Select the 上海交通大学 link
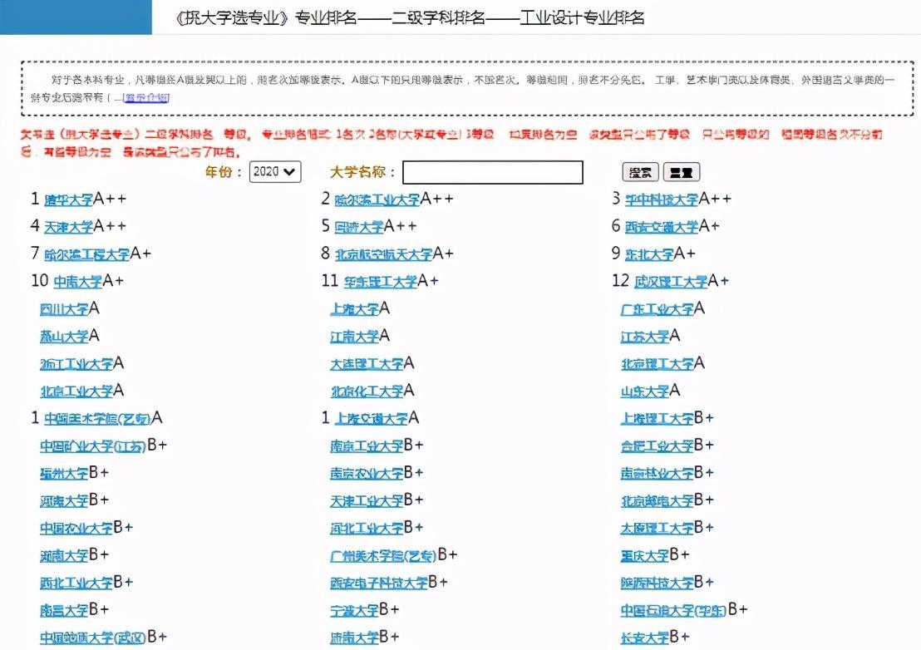Image resolution: width=921 pixels, height=650 pixels. [372, 419]
